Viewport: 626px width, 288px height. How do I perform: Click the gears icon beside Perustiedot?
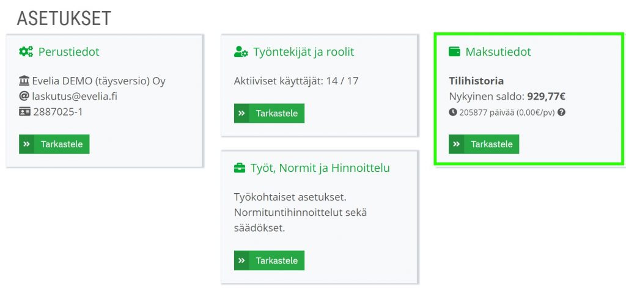(26, 51)
